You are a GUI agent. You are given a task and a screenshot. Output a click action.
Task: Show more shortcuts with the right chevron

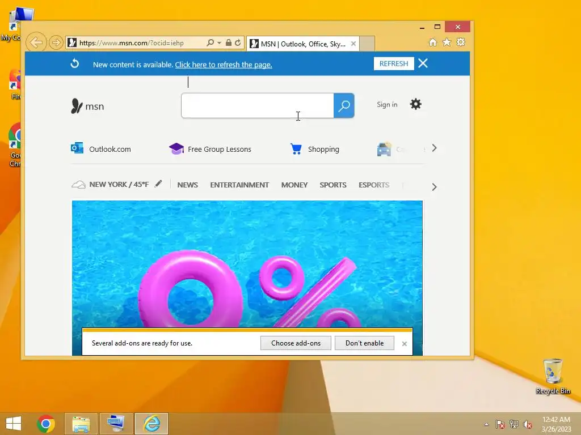tap(434, 148)
